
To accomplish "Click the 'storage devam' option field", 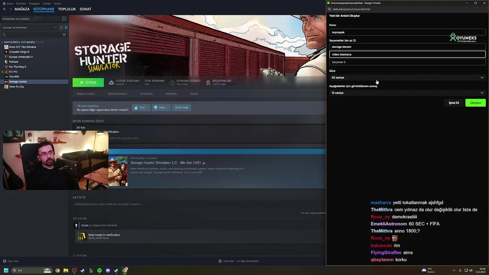I will [407, 47].
